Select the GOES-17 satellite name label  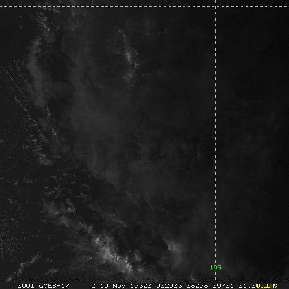[x=54, y=286]
